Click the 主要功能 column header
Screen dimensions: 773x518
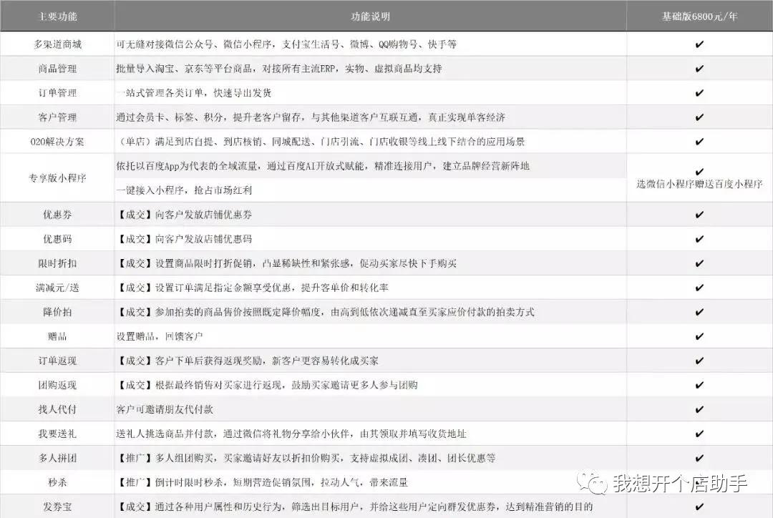[x=56, y=15]
